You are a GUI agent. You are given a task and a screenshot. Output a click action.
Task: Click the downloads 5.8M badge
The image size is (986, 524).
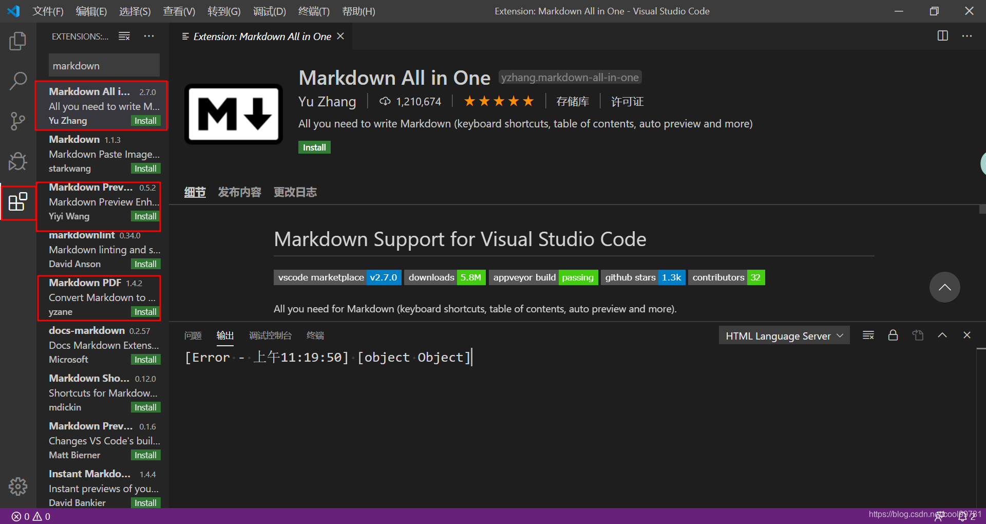445,277
